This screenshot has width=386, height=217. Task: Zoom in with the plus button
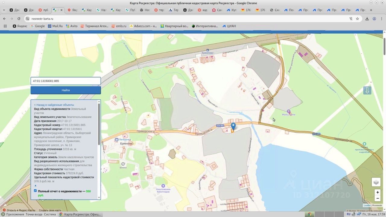[x=377, y=192]
